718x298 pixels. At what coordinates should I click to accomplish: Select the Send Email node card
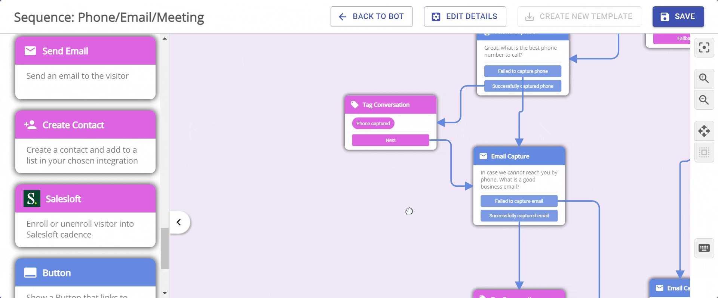tap(85, 68)
